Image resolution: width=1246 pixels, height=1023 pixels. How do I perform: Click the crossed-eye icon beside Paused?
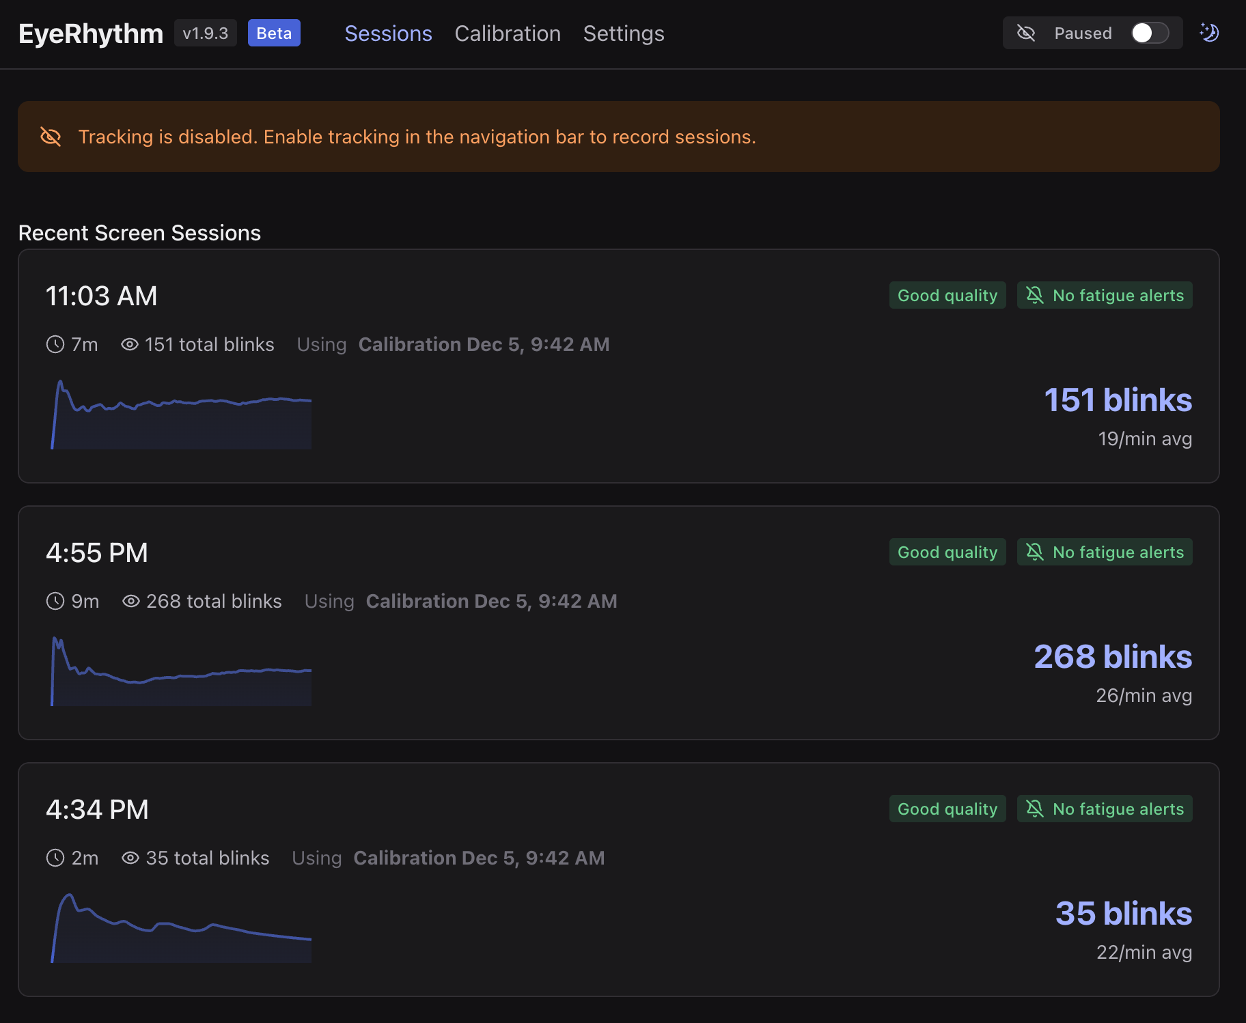coord(1026,33)
